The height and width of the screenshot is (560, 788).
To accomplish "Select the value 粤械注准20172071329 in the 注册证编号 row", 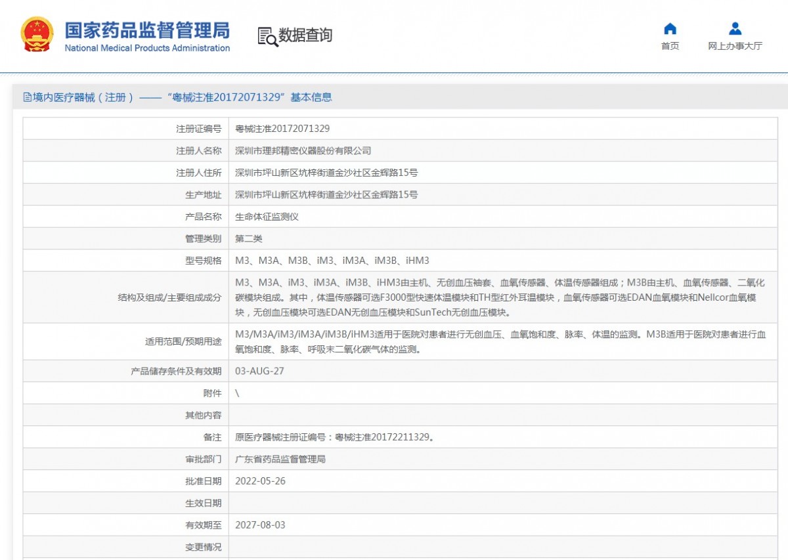I will point(282,129).
